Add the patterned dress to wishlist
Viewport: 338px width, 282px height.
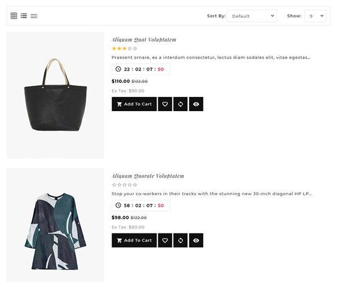[165, 240]
